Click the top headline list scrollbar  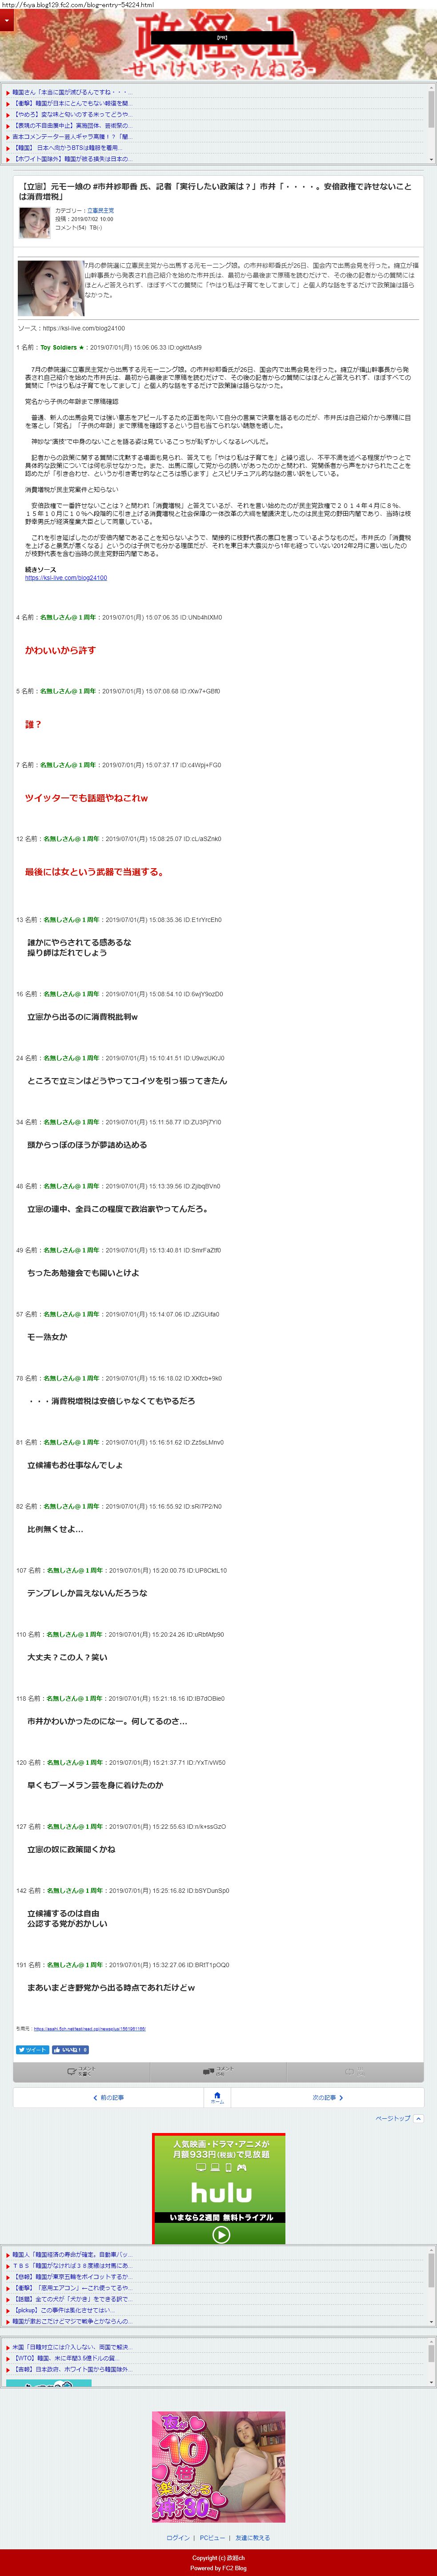432,125
